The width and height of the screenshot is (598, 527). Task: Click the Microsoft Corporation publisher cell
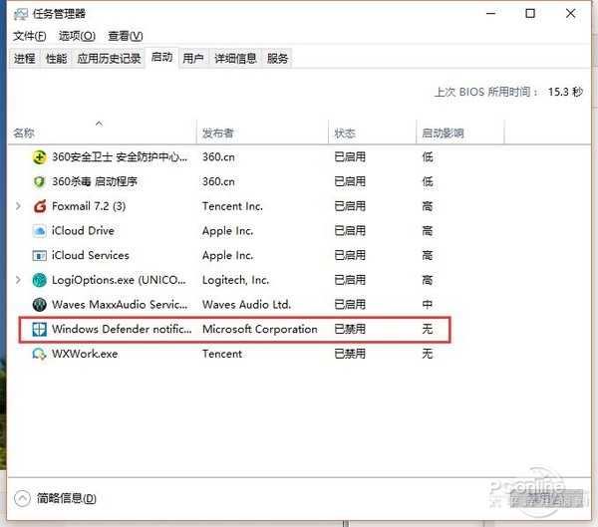[260, 329]
